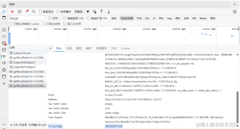Switch to 计时 tab

click(x=114, y=48)
